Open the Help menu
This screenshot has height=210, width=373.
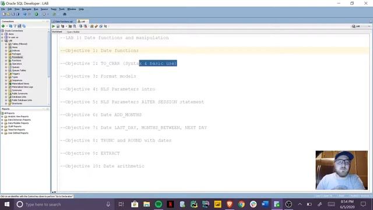click(81, 9)
